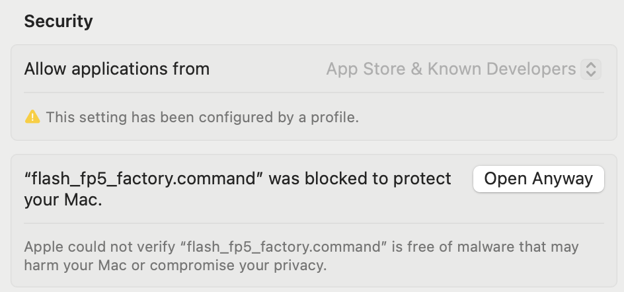
Task: Click the line between label and profile notice
Action: [x=313, y=92]
